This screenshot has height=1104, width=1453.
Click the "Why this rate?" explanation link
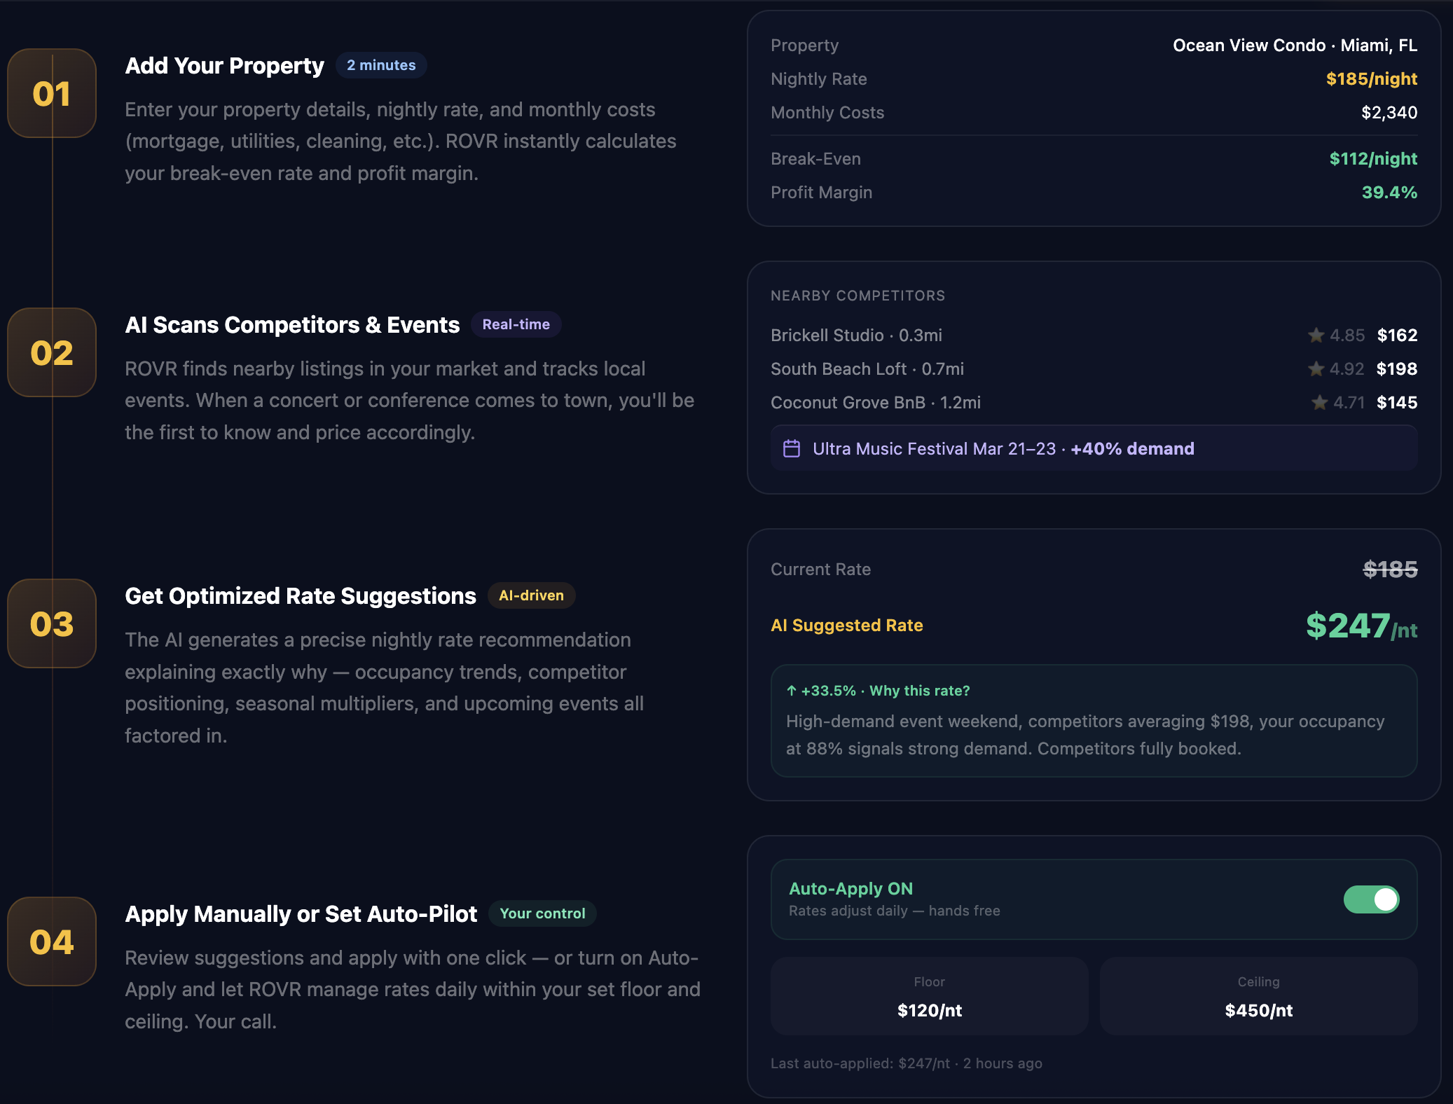coord(919,691)
